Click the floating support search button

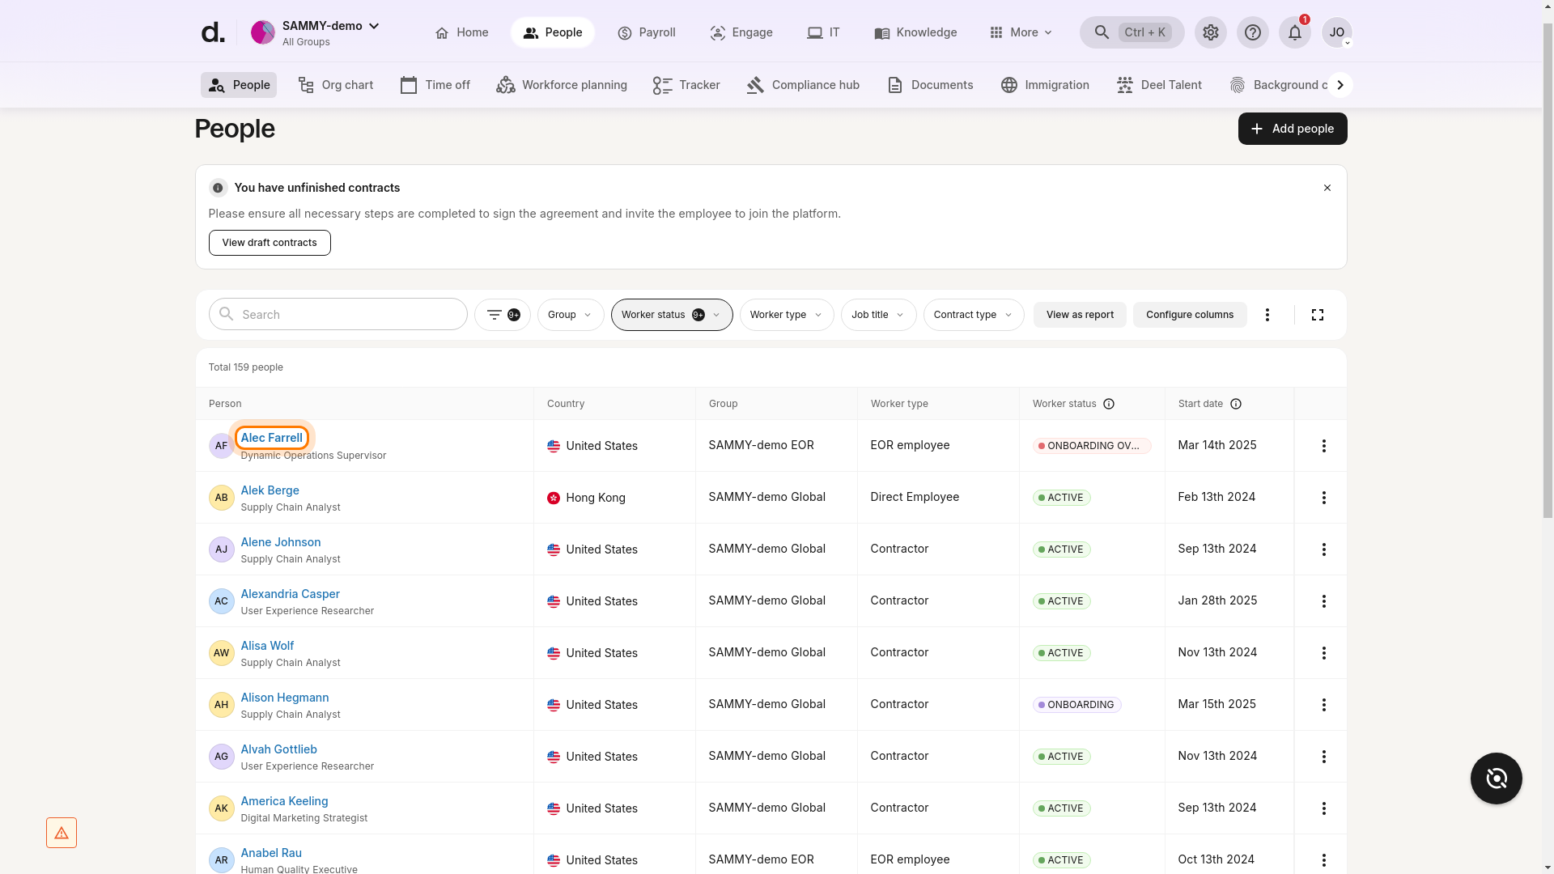1496,779
